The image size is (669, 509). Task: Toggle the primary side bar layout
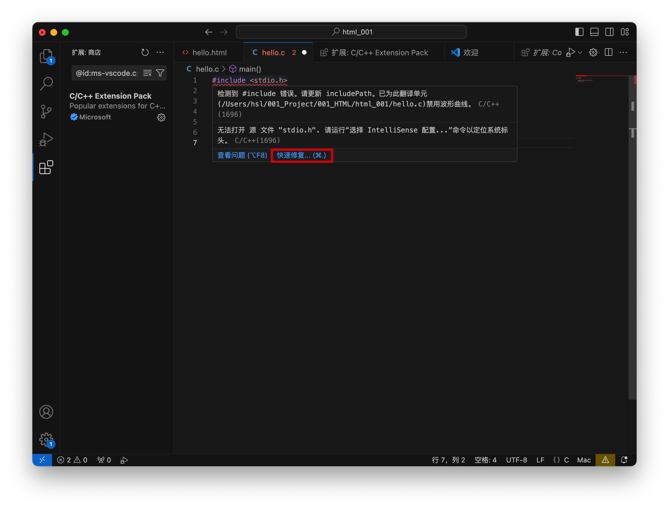579,32
